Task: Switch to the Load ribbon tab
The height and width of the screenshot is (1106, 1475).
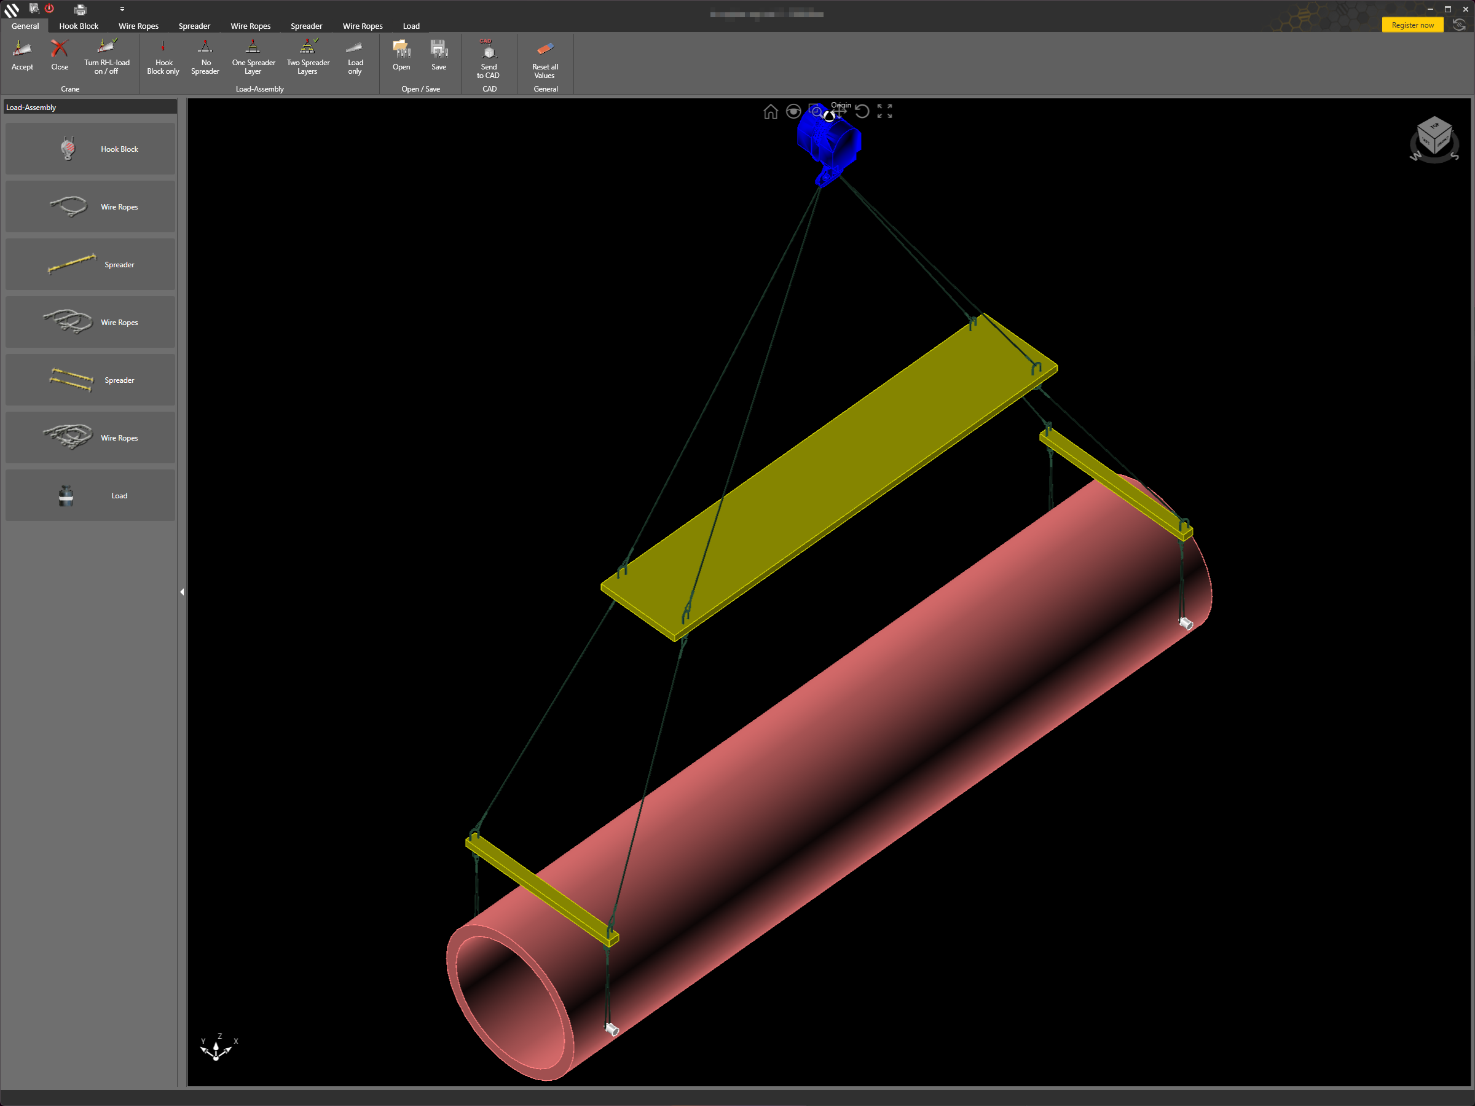Action: (411, 26)
